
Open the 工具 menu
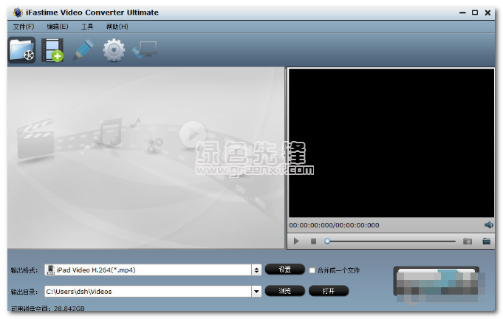pyautogui.click(x=87, y=27)
